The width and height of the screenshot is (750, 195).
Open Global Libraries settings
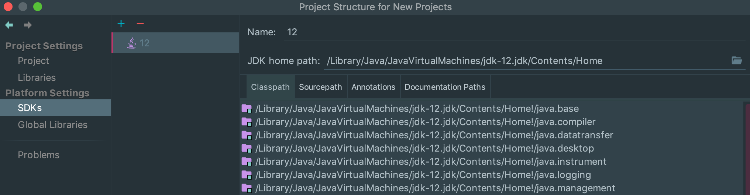coord(52,125)
